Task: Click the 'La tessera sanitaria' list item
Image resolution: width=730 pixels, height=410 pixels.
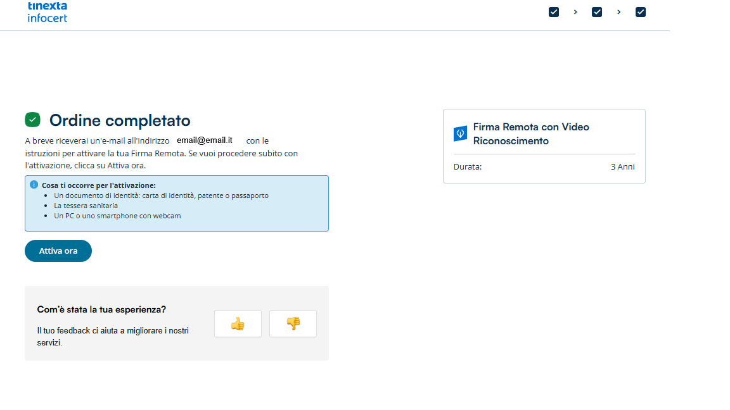Action: [x=86, y=206]
